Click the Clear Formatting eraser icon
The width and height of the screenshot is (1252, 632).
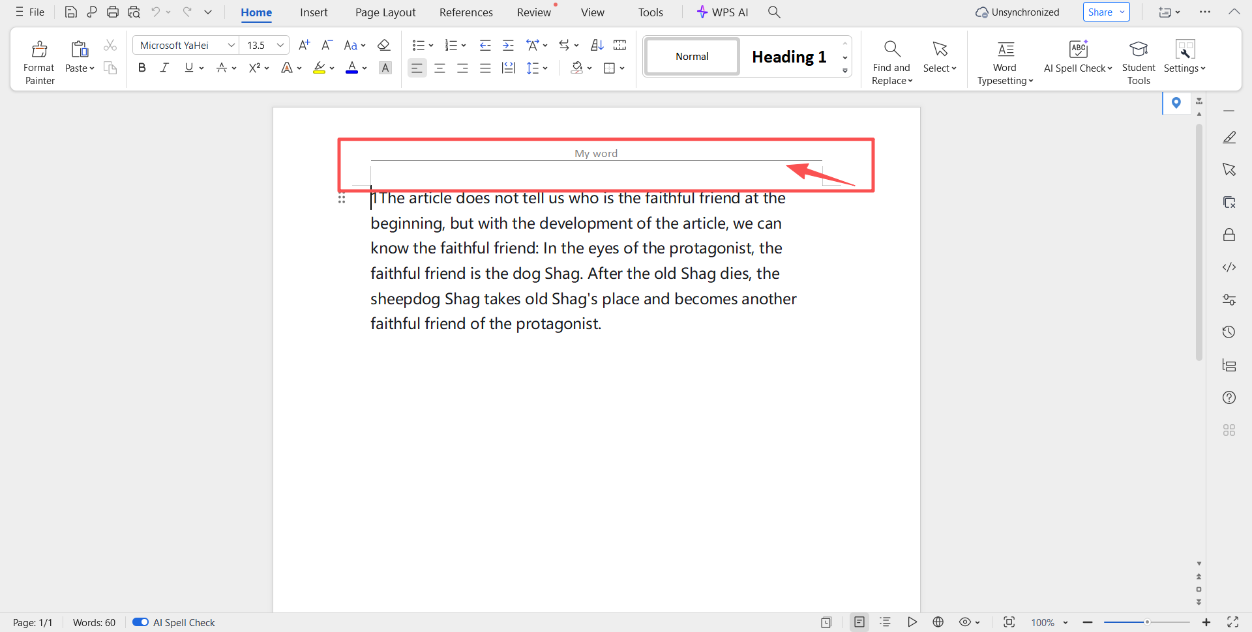tap(384, 45)
